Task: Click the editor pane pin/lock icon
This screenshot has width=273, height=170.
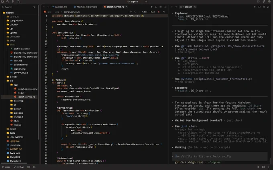Action: pyautogui.click(x=161, y=7)
